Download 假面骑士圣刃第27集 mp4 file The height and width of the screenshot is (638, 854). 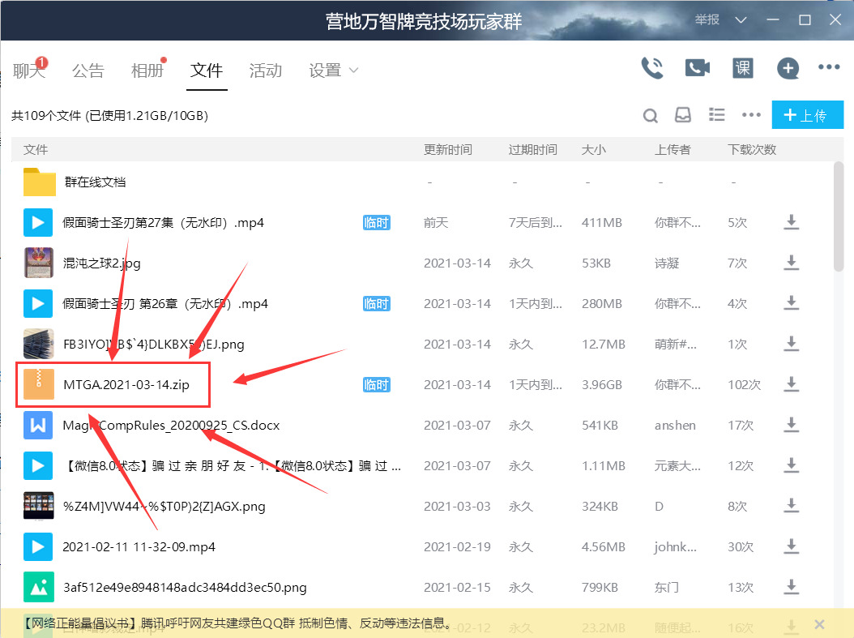[791, 222]
